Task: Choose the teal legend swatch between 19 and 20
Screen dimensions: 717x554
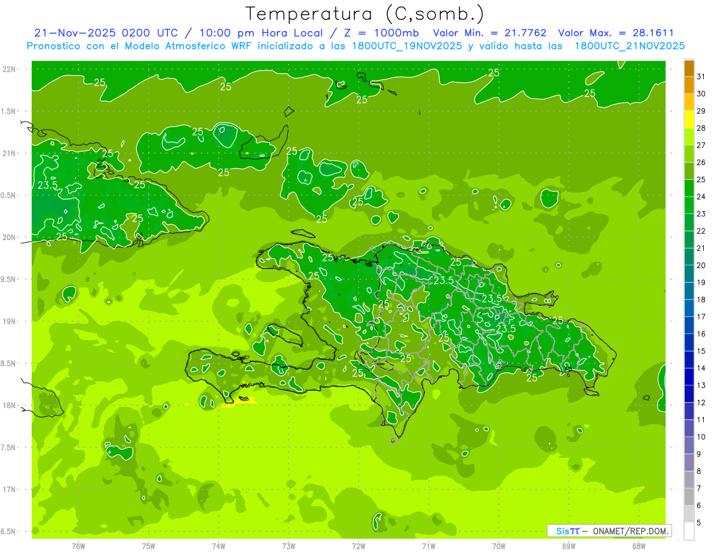Action: 689,274
